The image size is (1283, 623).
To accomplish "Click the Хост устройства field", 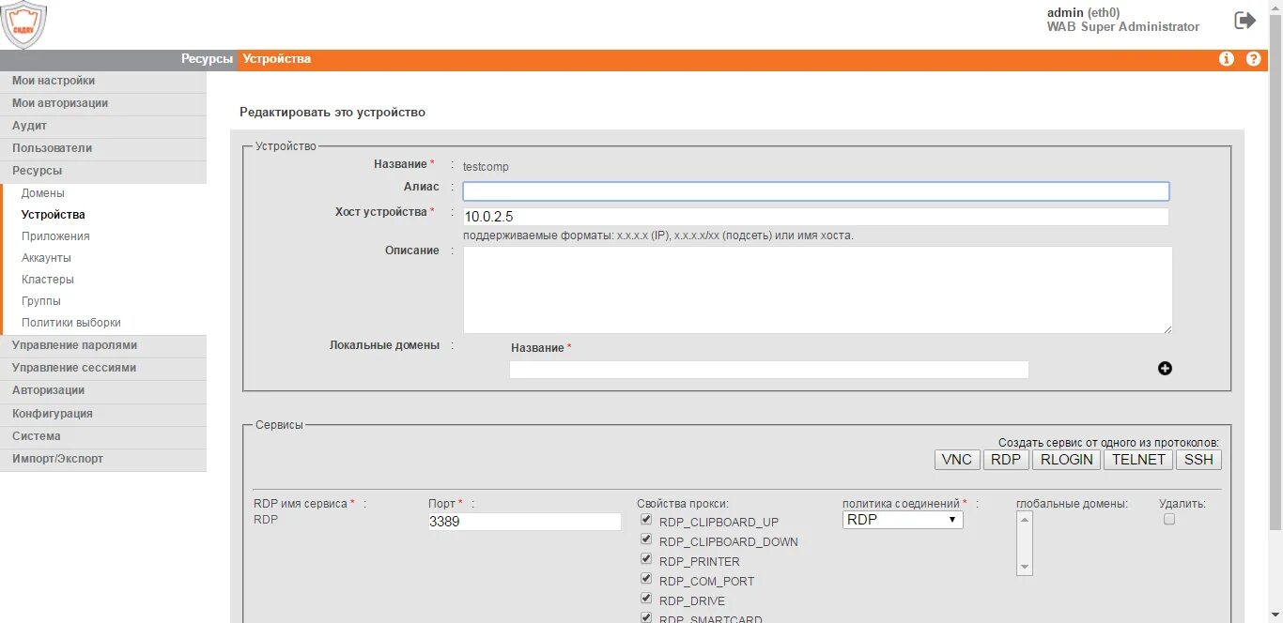I will pyautogui.click(x=816, y=217).
